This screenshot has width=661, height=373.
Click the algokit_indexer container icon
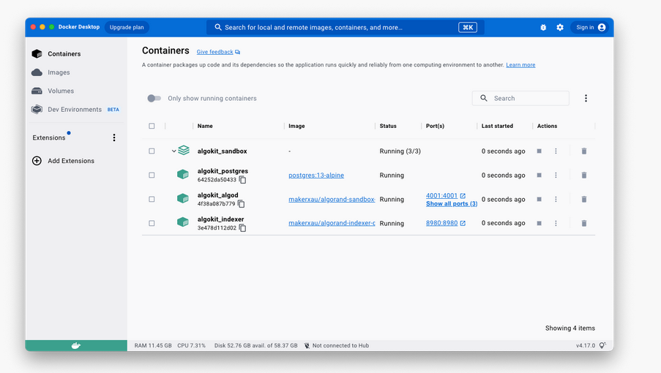[182, 222]
